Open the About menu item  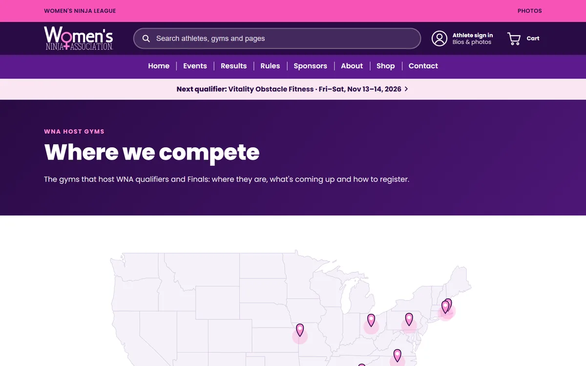pos(352,66)
